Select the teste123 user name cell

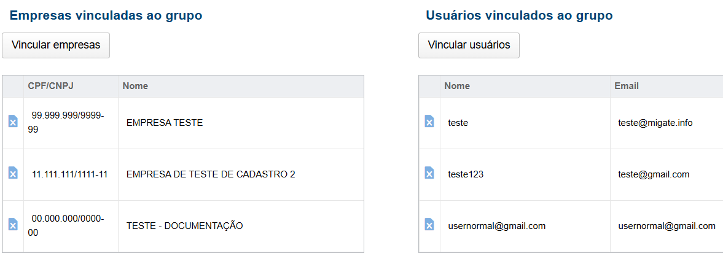click(466, 174)
